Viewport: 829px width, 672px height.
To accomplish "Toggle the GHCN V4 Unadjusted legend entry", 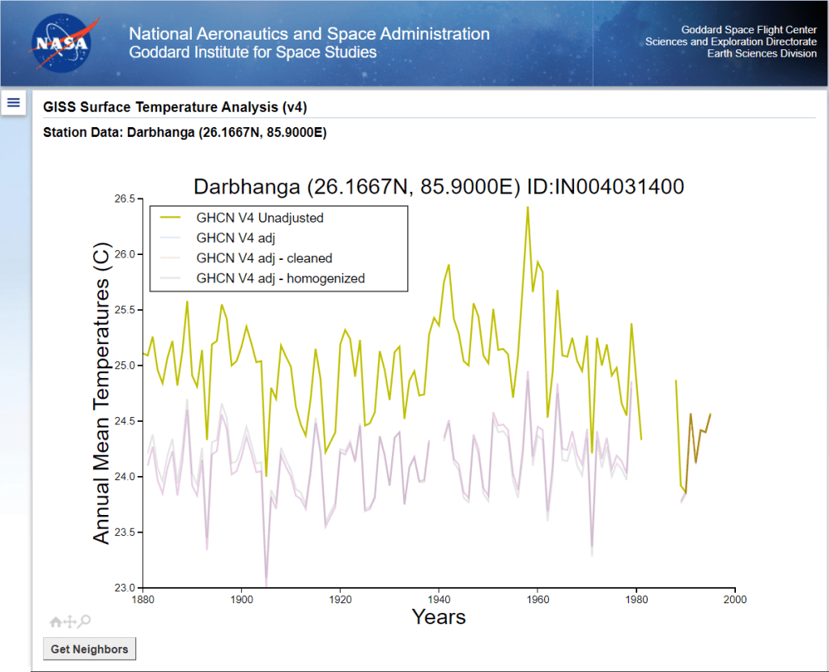I will (x=259, y=218).
